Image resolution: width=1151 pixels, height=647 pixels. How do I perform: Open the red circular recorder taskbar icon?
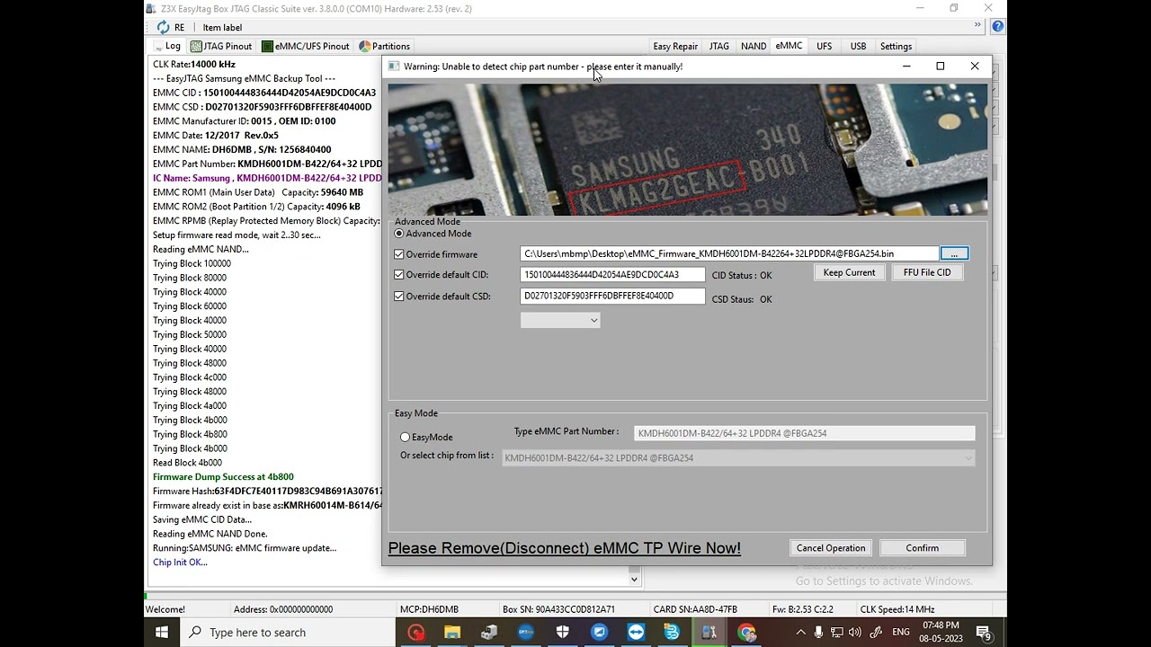point(415,633)
